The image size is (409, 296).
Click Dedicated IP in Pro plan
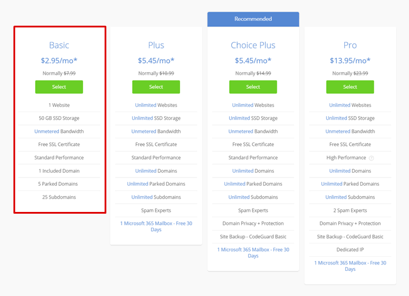tap(350, 250)
